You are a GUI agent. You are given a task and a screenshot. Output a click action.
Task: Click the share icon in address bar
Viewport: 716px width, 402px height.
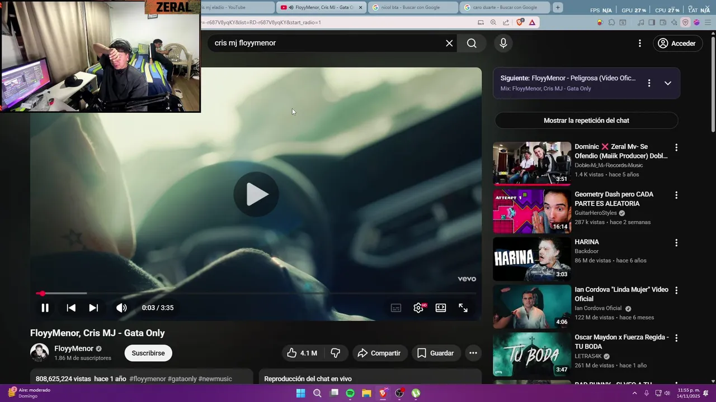point(506,22)
